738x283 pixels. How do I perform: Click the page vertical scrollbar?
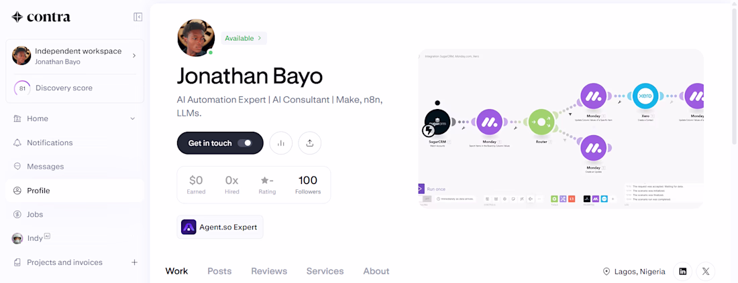[734, 75]
